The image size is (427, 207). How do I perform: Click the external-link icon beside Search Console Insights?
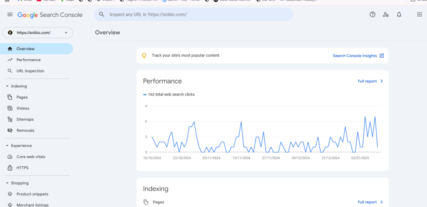click(382, 56)
